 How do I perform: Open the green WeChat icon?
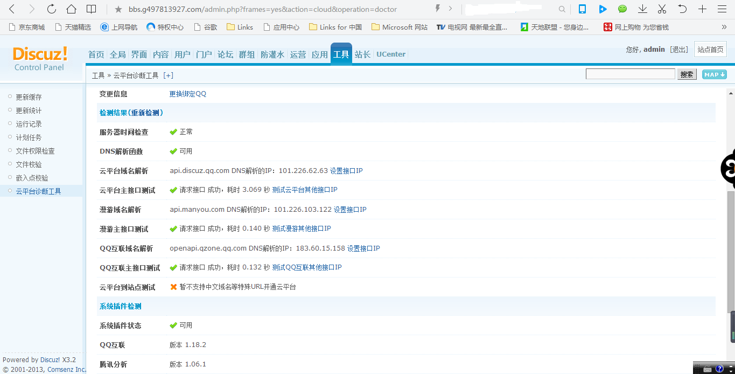[x=622, y=9]
